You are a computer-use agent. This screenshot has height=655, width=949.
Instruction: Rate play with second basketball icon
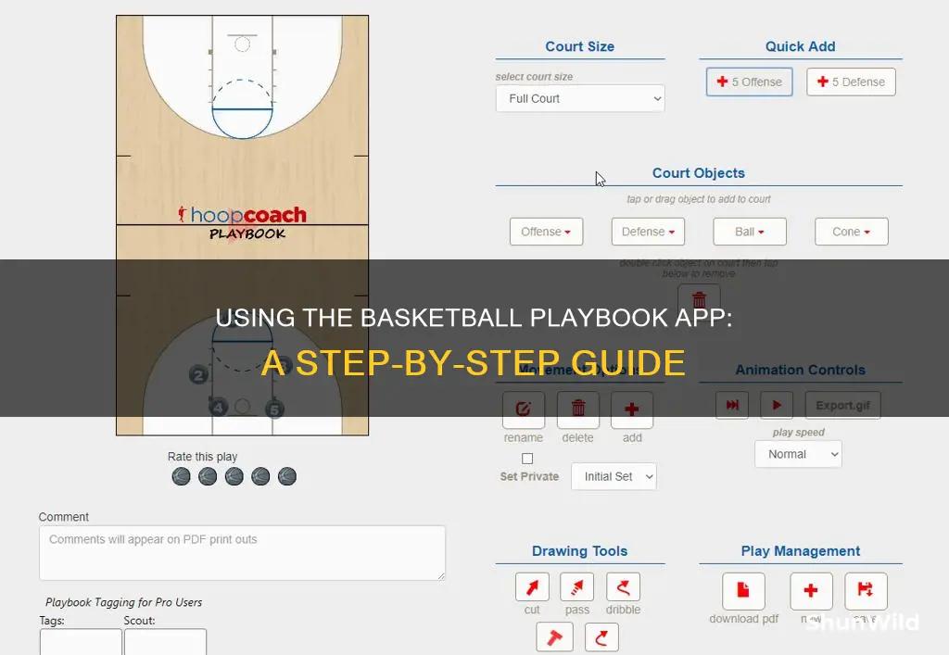tap(208, 476)
